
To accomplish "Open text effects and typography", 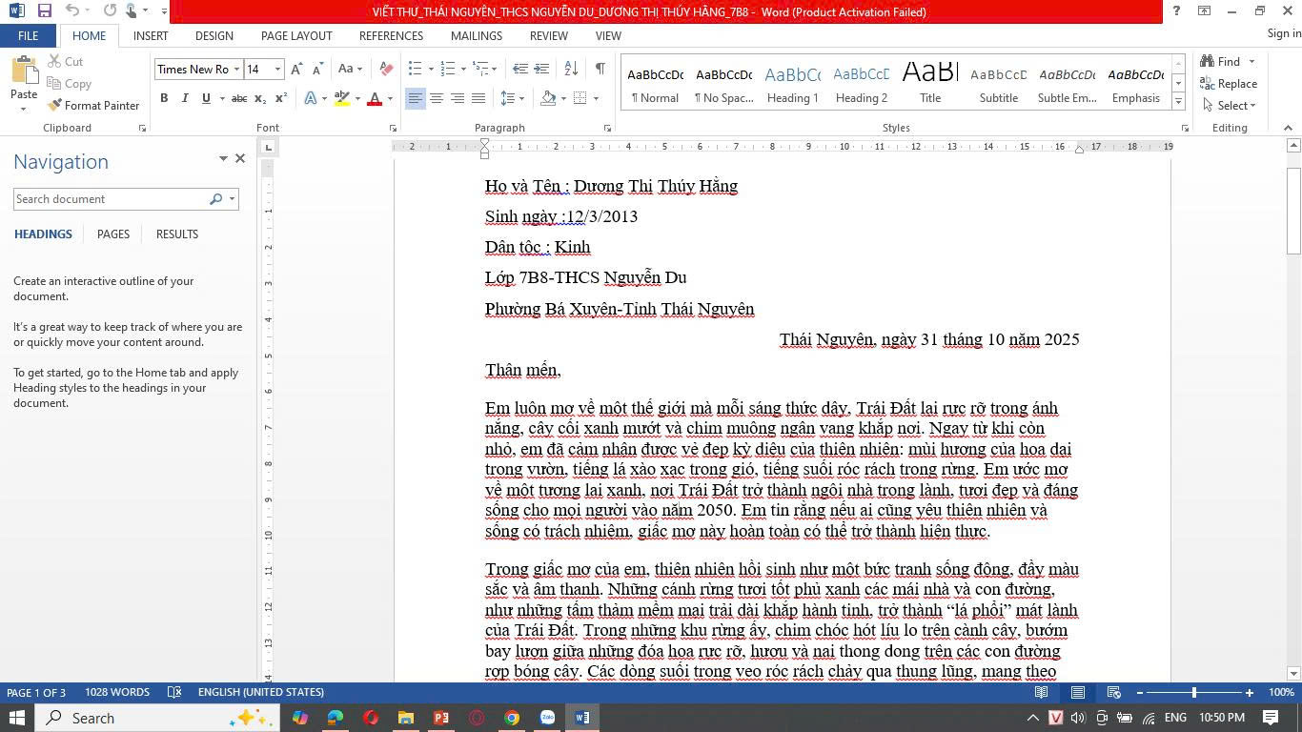I will pos(311,98).
